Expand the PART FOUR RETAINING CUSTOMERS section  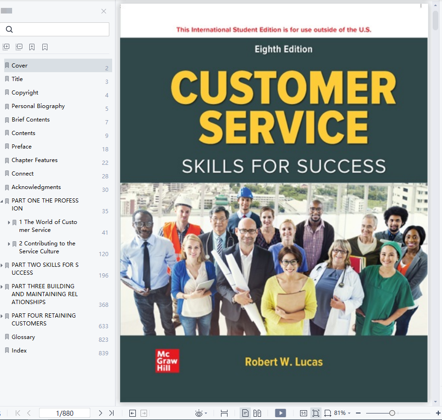click(x=2, y=316)
